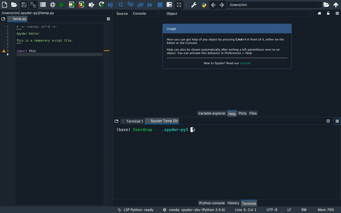Save the current file
The width and height of the screenshot is (341, 213).
(24, 5)
